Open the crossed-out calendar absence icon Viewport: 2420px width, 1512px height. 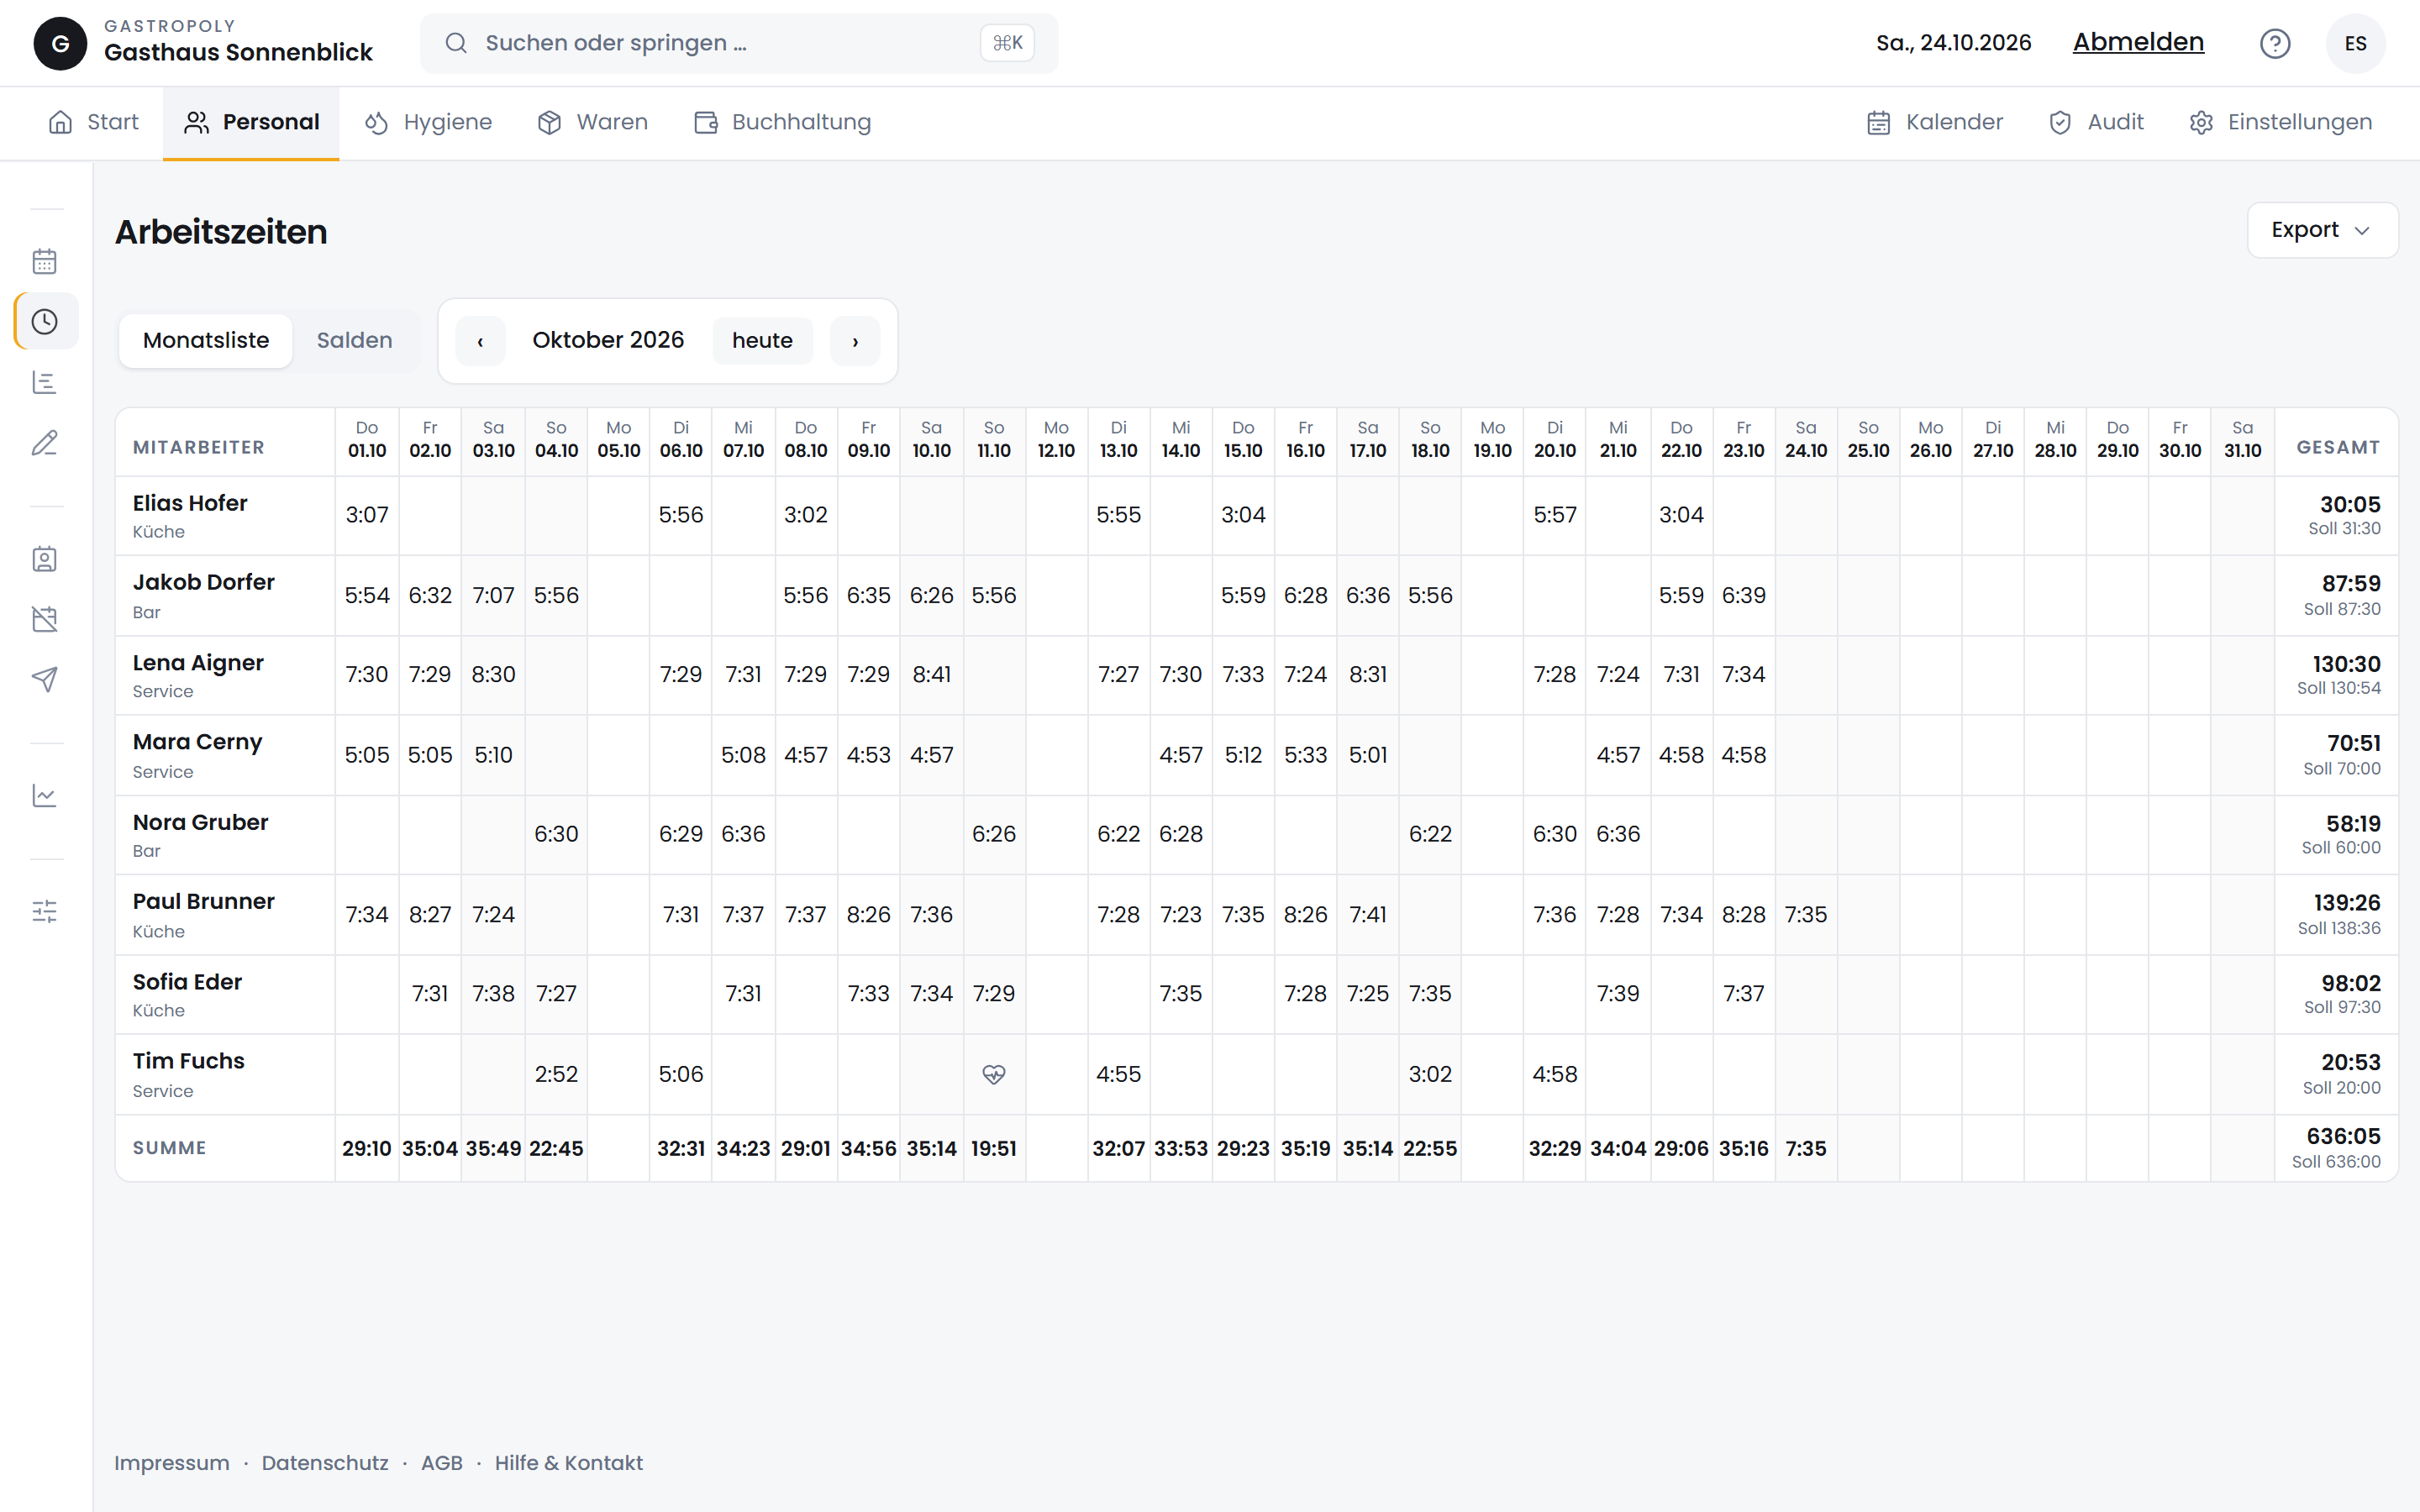coord(45,619)
